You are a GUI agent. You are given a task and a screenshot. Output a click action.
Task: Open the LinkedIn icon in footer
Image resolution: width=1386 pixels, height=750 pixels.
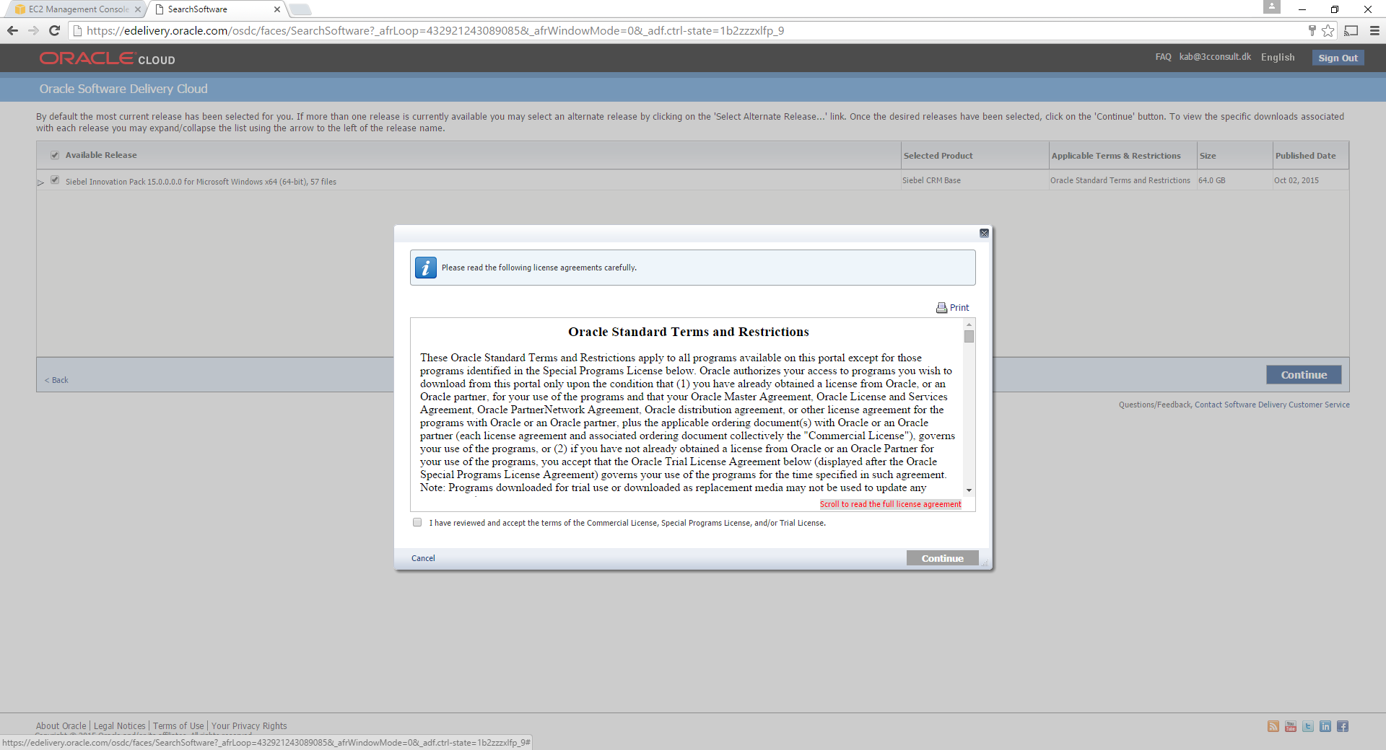click(x=1325, y=726)
